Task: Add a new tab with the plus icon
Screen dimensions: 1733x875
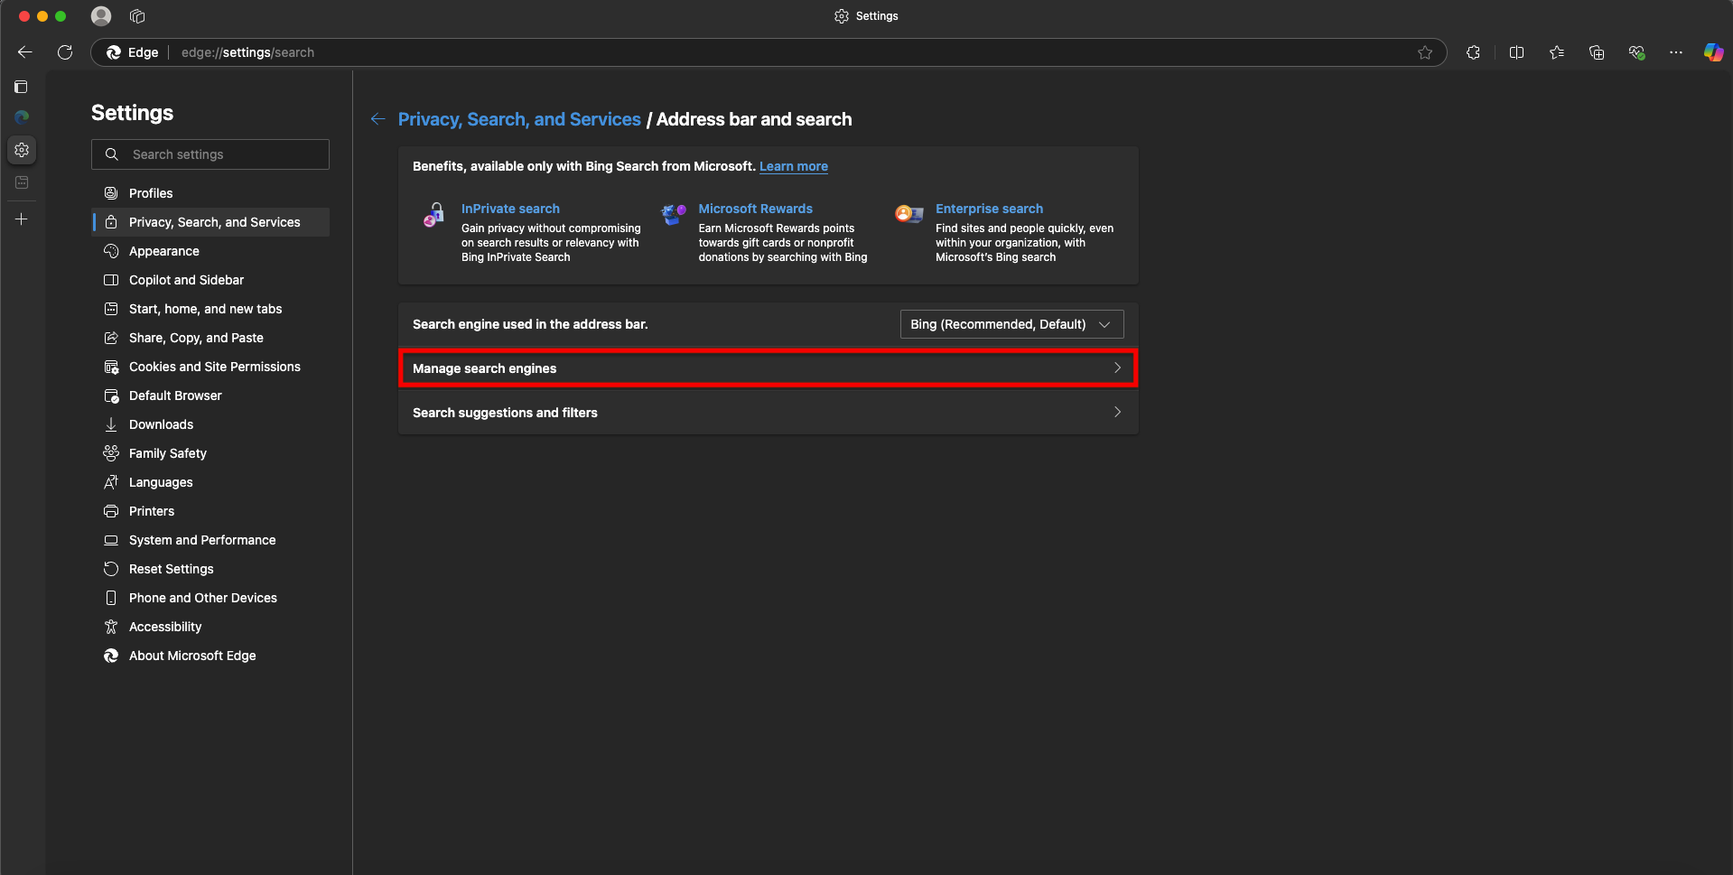Action: [22, 219]
